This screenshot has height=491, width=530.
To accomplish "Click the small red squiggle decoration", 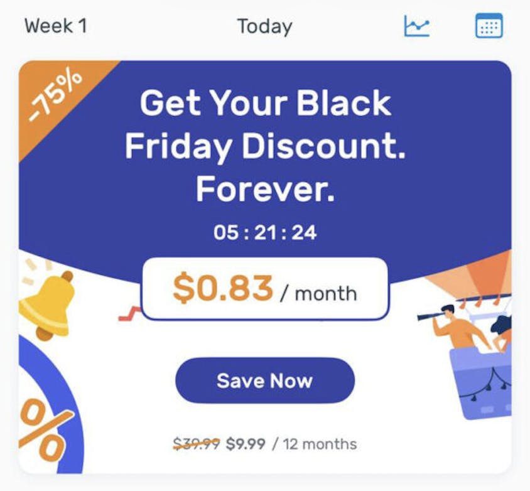I will click(x=130, y=315).
